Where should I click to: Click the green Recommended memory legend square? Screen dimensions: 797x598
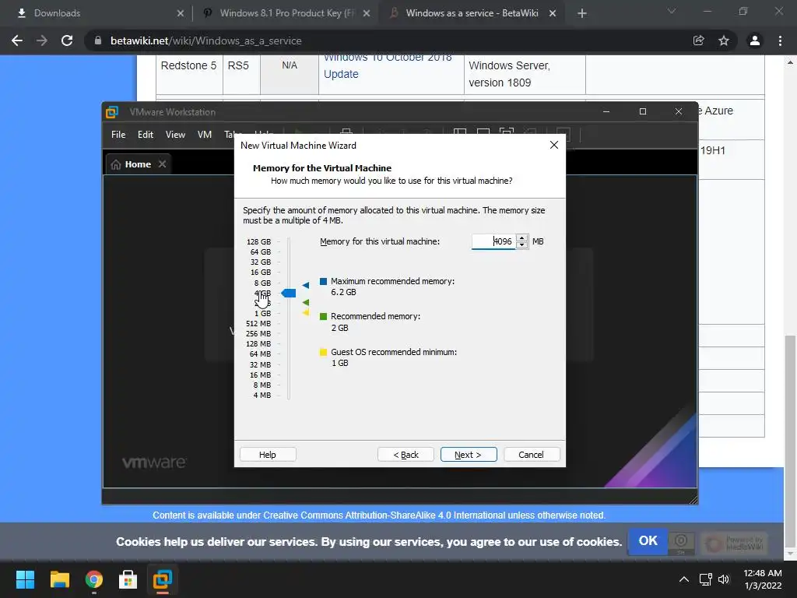point(323,316)
